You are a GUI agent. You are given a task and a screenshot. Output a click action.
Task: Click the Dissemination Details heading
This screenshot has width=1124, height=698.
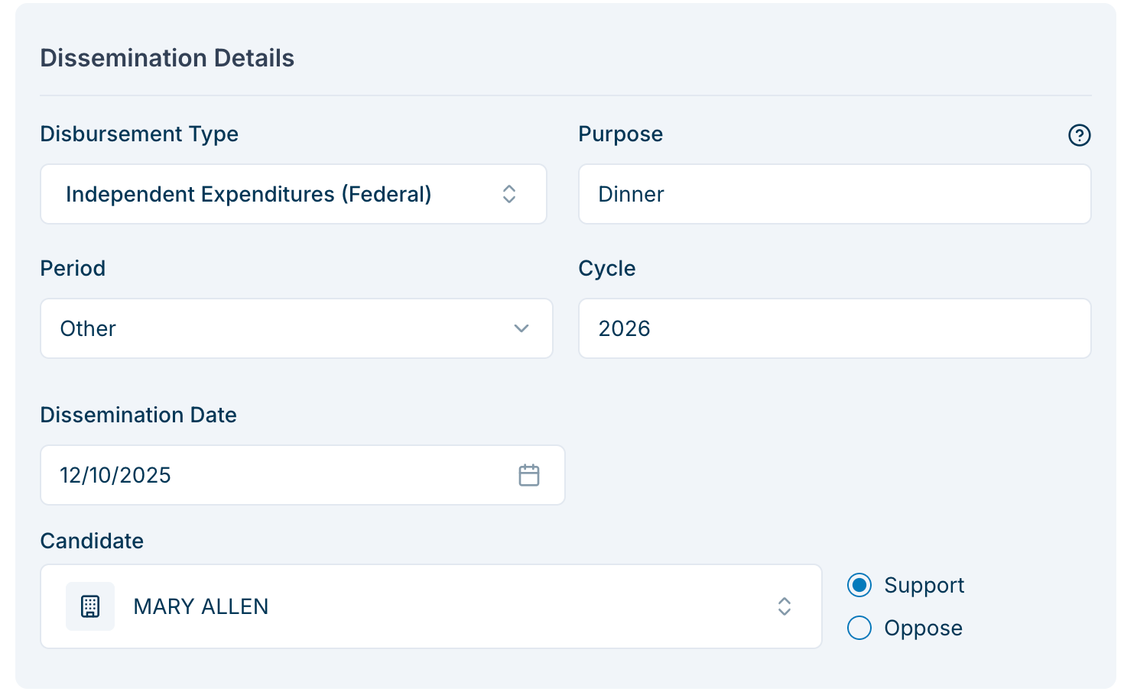pos(167,58)
